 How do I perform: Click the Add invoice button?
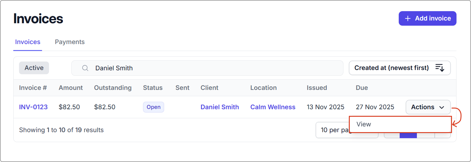(x=427, y=18)
